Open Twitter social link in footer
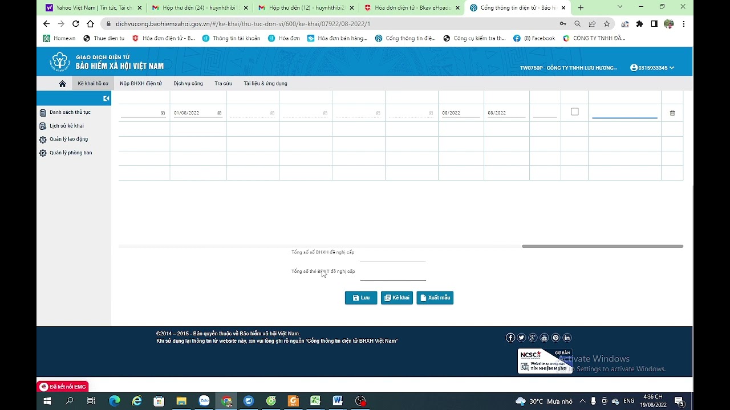Image resolution: width=730 pixels, height=410 pixels. 521,338
